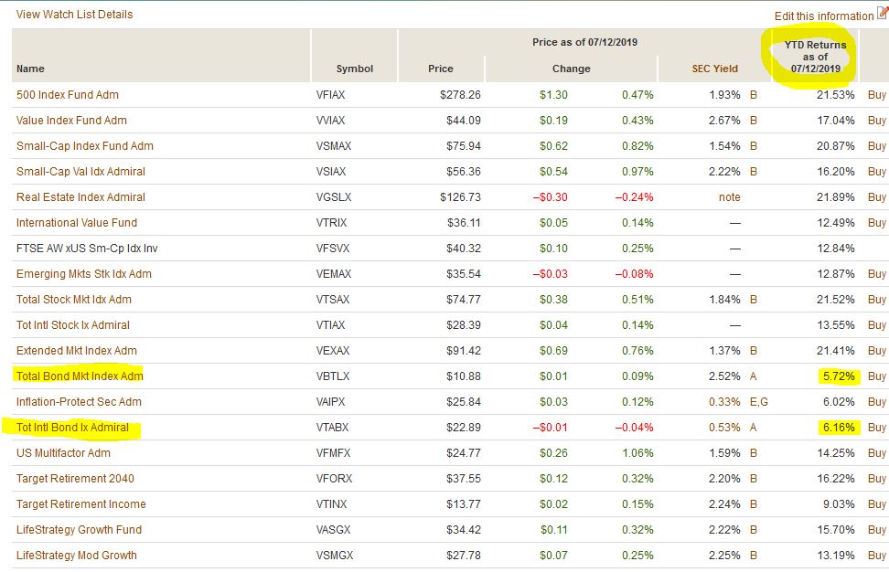
Task: Open the 500 Index Fund Adm link
Action: click(x=68, y=95)
